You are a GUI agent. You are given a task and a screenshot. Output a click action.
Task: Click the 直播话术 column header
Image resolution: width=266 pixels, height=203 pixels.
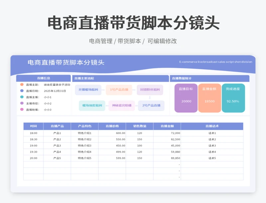tap(212, 126)
